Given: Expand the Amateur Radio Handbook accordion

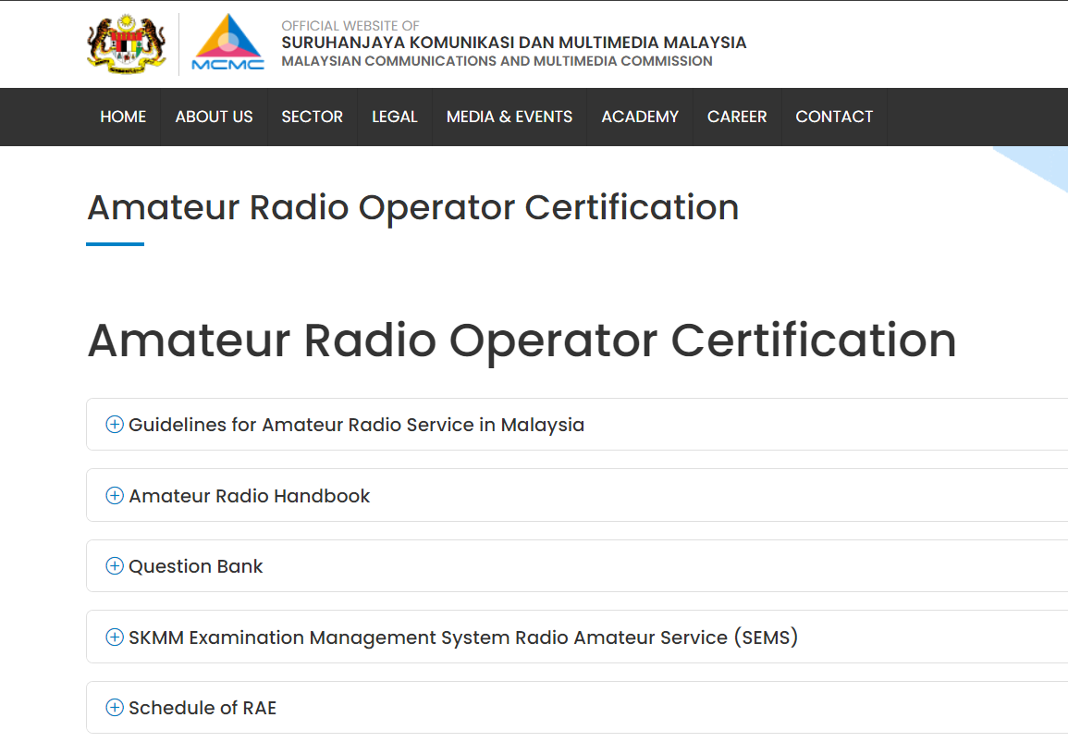Looking at the screenshot, I should (250, 495).
